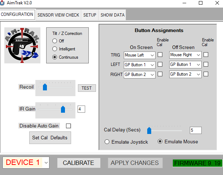Click the IR Gain label
This screenshot has height=175, width=223.
(27, 109)
